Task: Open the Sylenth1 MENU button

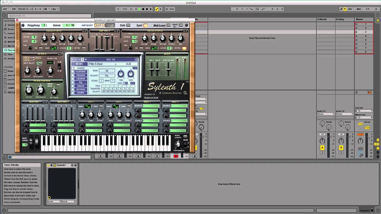Action: (x=79, y=64)
